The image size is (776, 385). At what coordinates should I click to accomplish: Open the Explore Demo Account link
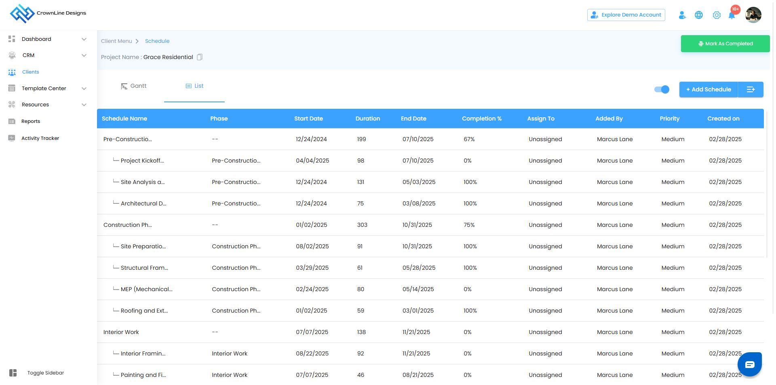coord(626,15)
